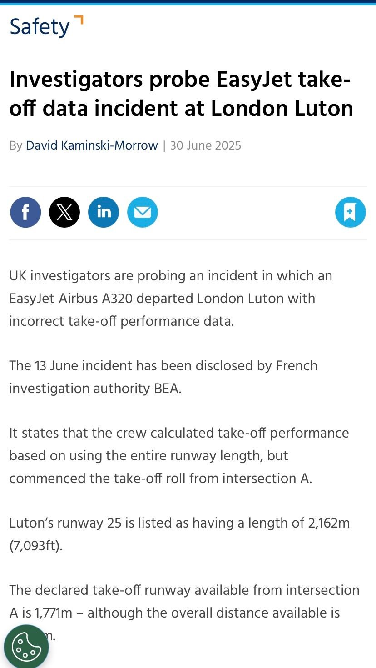Open David Kaminski-Morrow's author profile
This screenshot has width=376, height=668.
point(92,145)
